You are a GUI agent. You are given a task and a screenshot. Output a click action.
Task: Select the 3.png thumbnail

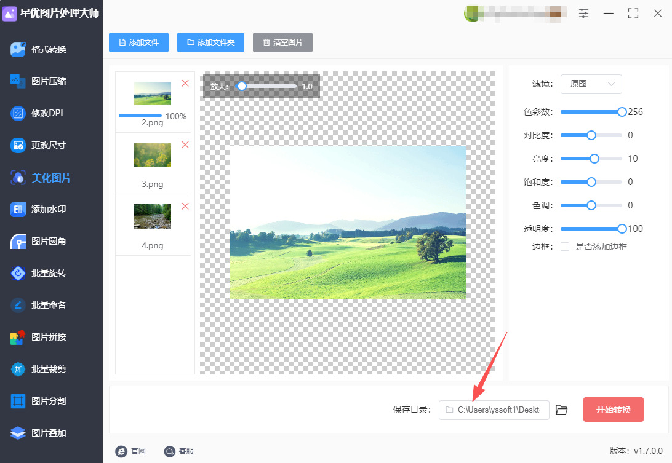153,154
